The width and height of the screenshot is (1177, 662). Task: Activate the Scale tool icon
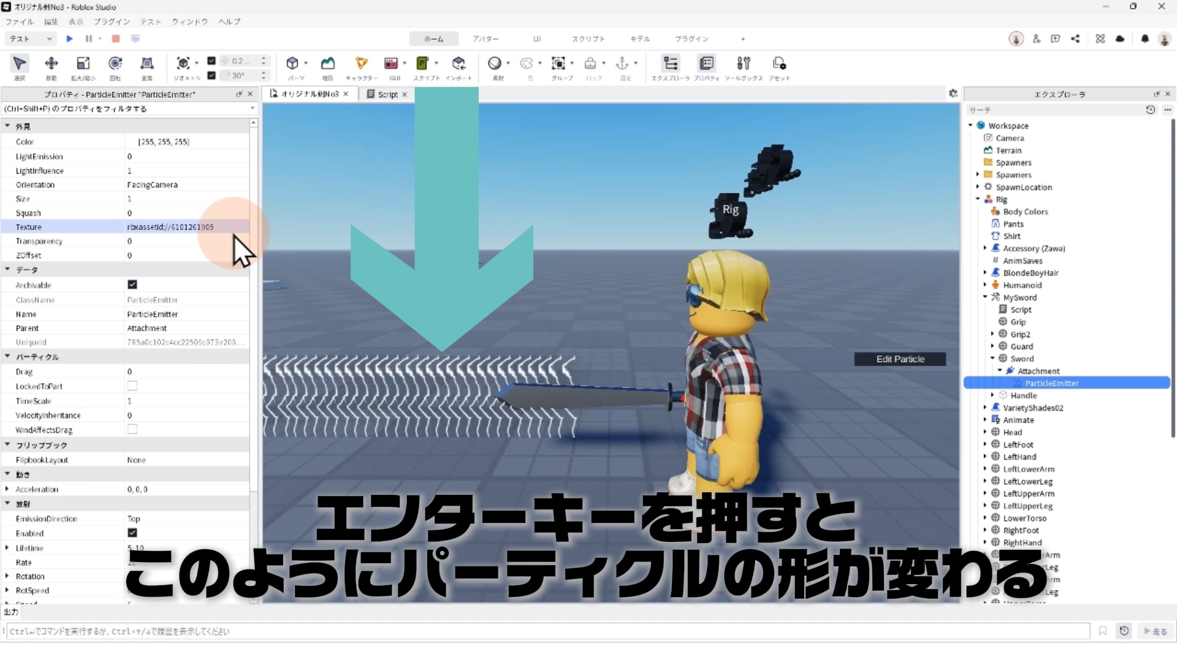(83, 64)
